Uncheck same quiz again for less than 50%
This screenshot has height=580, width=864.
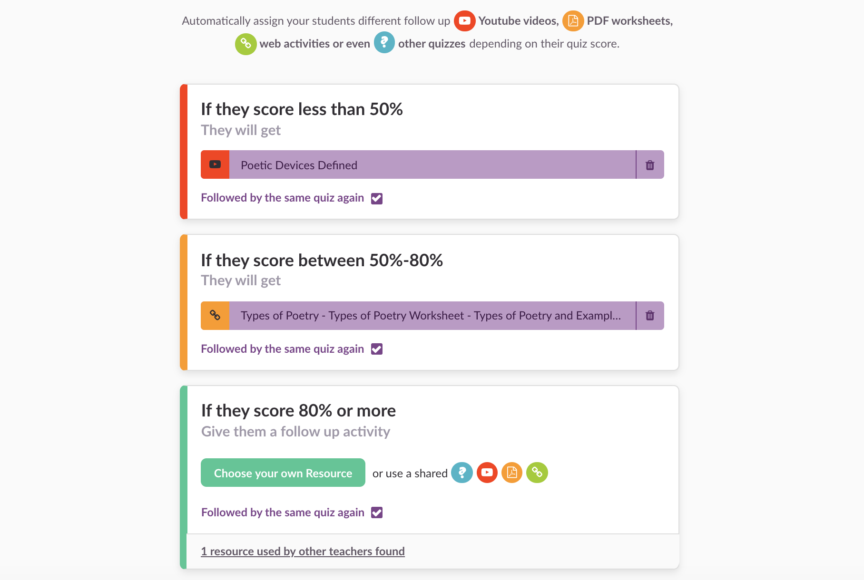pos(377,198)
